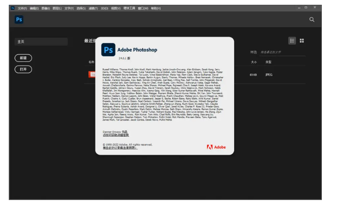Image resolution: width=337 pixels, height=204 pixels.
Task: Click the 83 KB size value
Action: [x=253, y=75]
